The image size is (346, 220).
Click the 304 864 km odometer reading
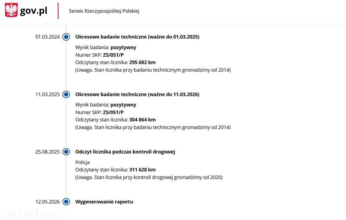142,119
